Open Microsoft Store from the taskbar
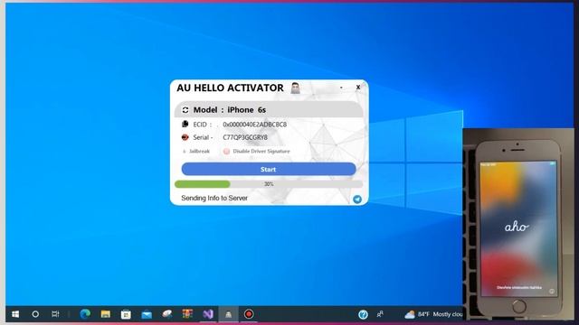 point(126,314)
